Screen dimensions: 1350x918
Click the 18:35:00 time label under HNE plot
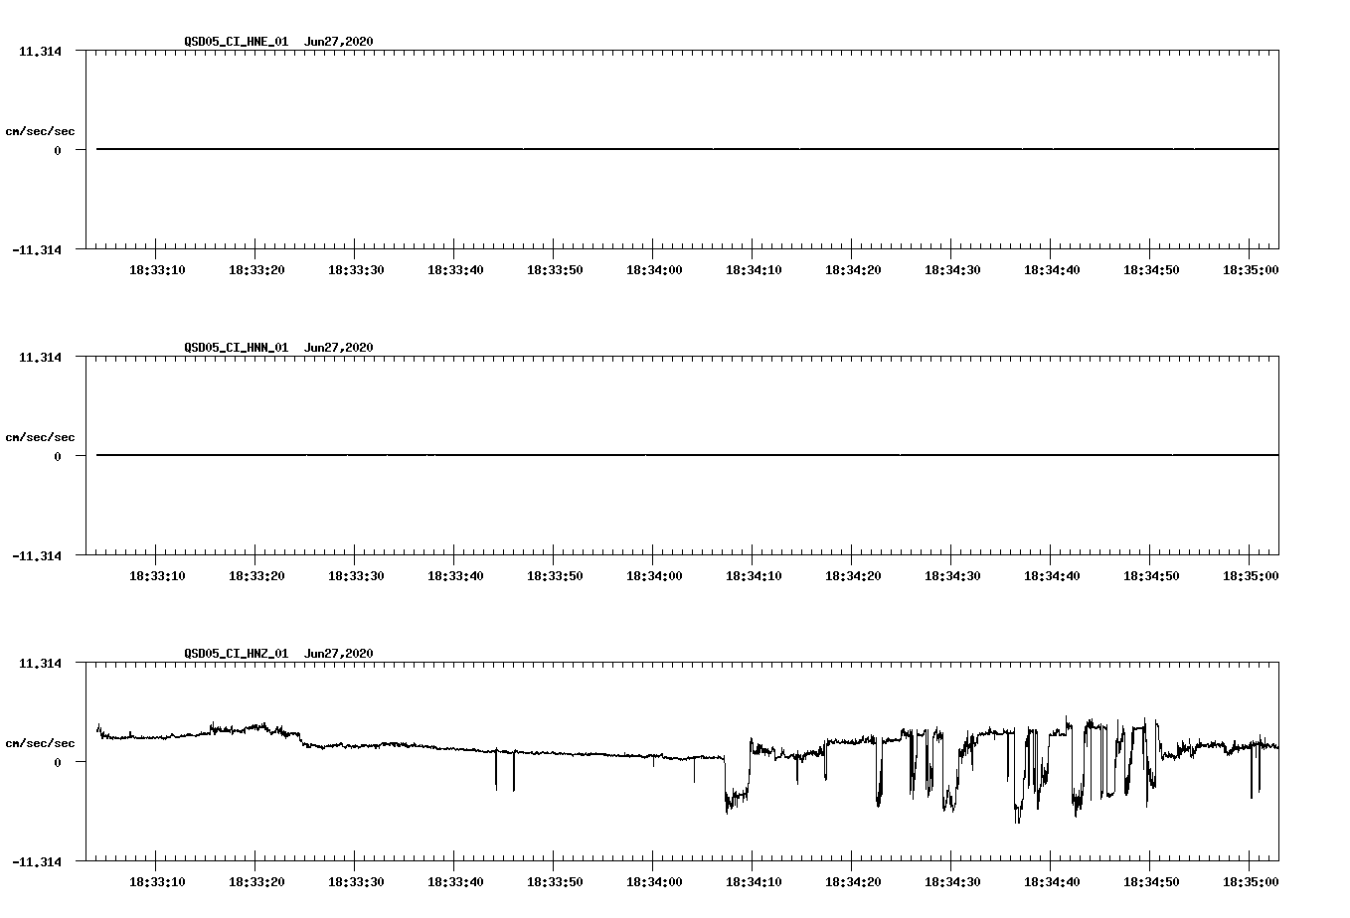pos(1251,270)
